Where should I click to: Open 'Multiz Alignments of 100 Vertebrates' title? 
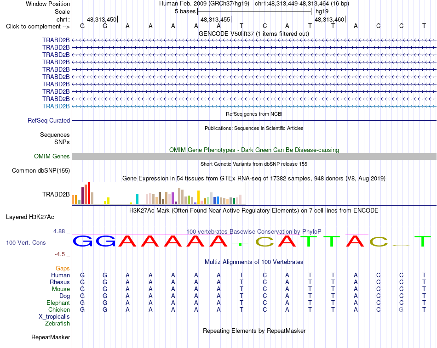254,262
